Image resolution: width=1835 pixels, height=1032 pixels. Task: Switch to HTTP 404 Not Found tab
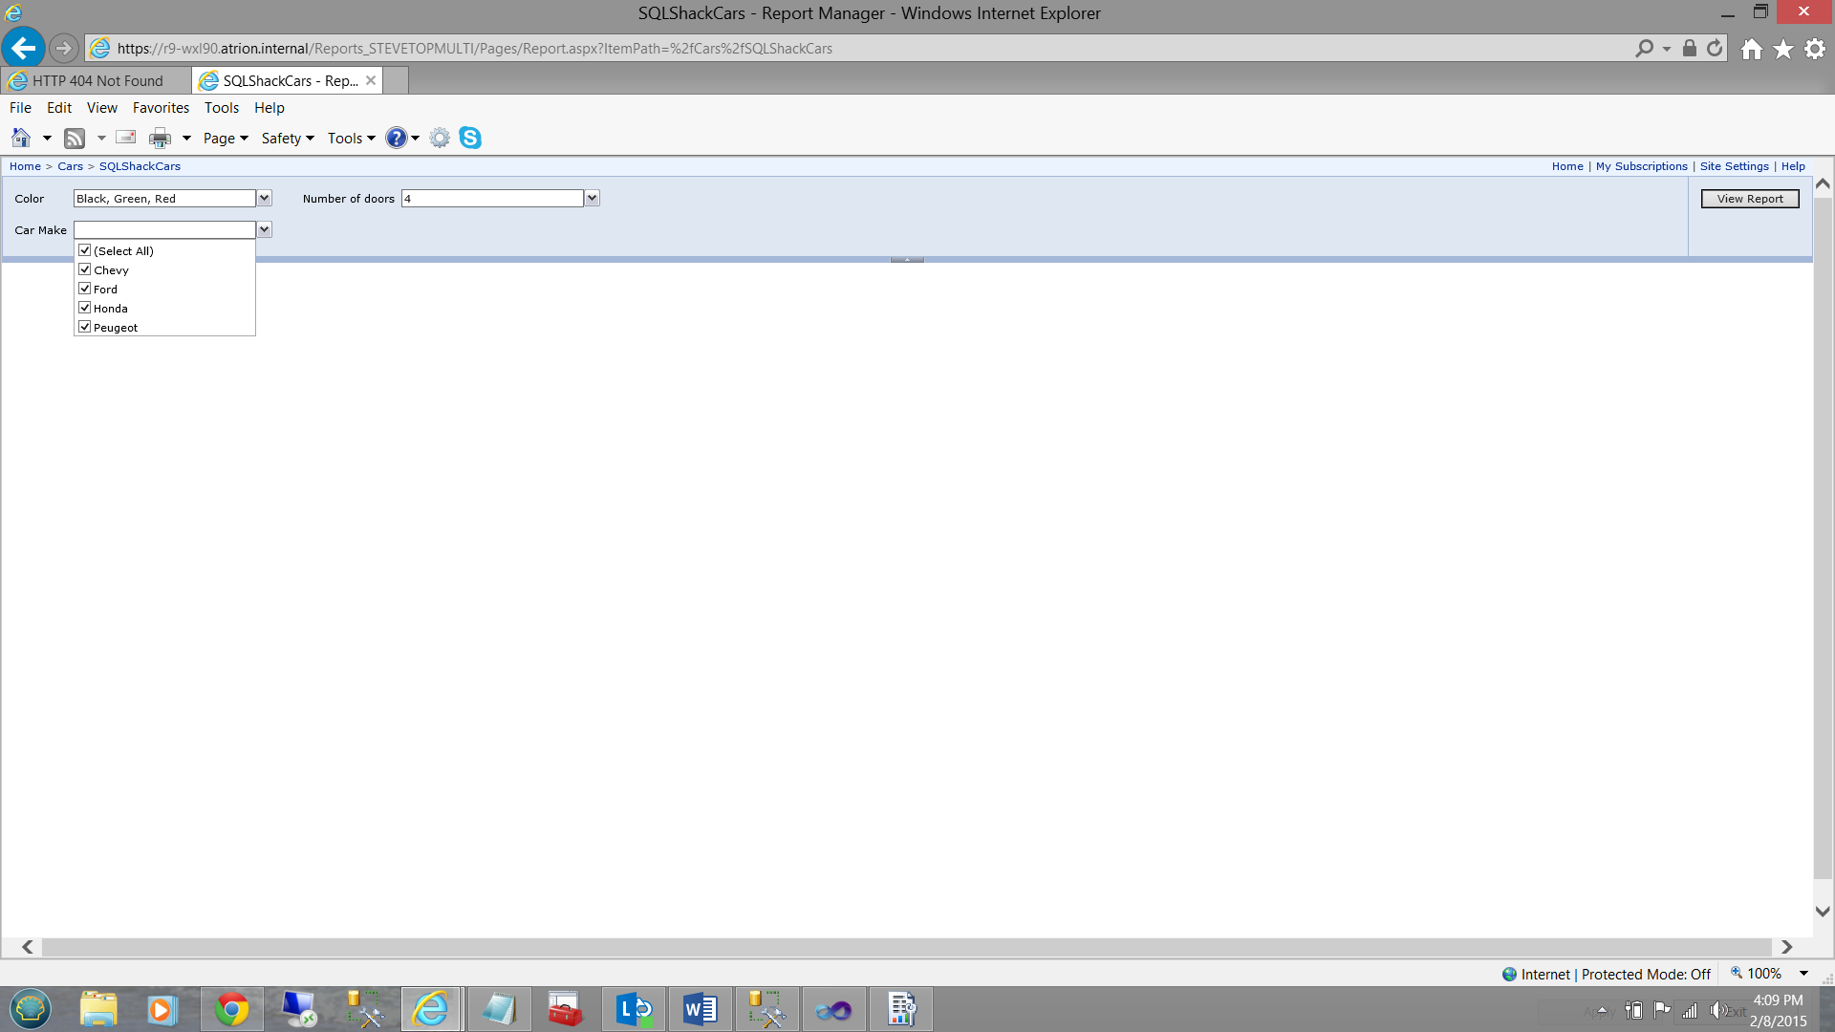tap(97, 81)
